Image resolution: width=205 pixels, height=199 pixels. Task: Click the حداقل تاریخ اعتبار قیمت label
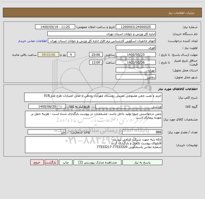(186, 63)
